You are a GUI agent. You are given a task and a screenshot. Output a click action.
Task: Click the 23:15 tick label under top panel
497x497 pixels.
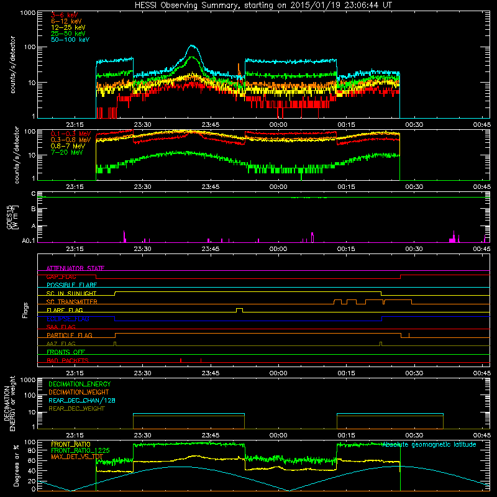click(x=75, y=125)
